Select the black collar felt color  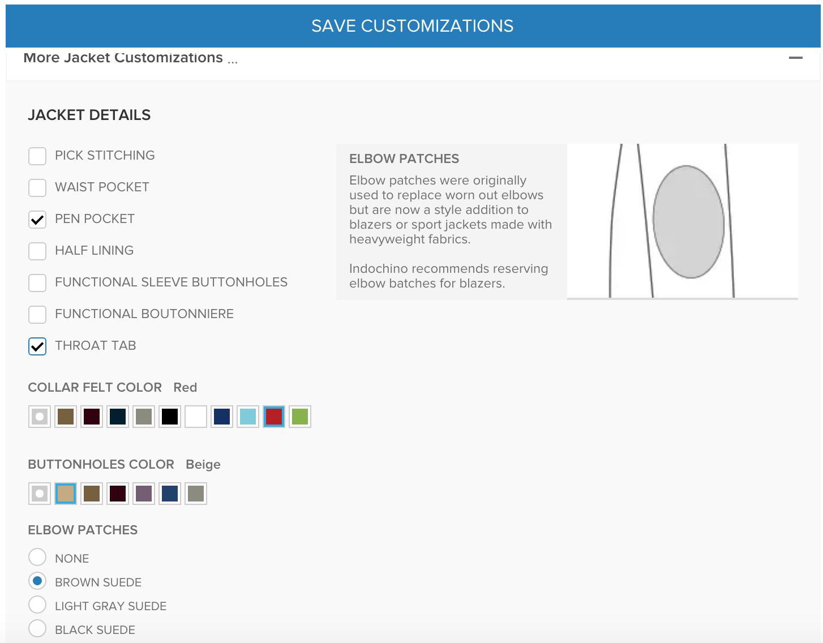(x=170, y=417)
